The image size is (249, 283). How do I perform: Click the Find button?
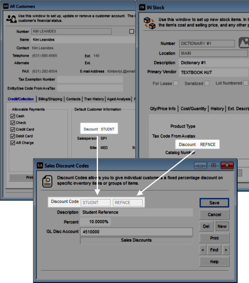point(214,250)
